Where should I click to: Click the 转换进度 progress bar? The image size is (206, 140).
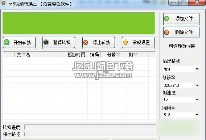coord(90,127)
